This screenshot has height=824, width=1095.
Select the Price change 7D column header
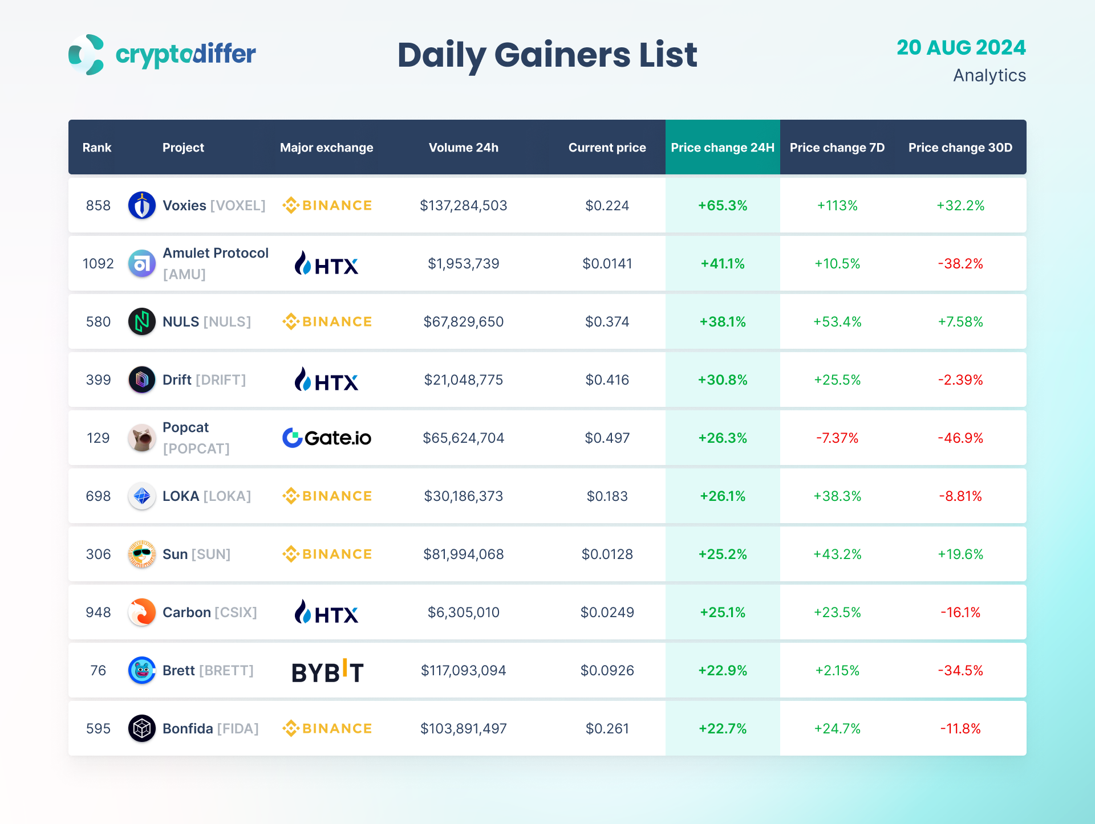tap(837, 148)
